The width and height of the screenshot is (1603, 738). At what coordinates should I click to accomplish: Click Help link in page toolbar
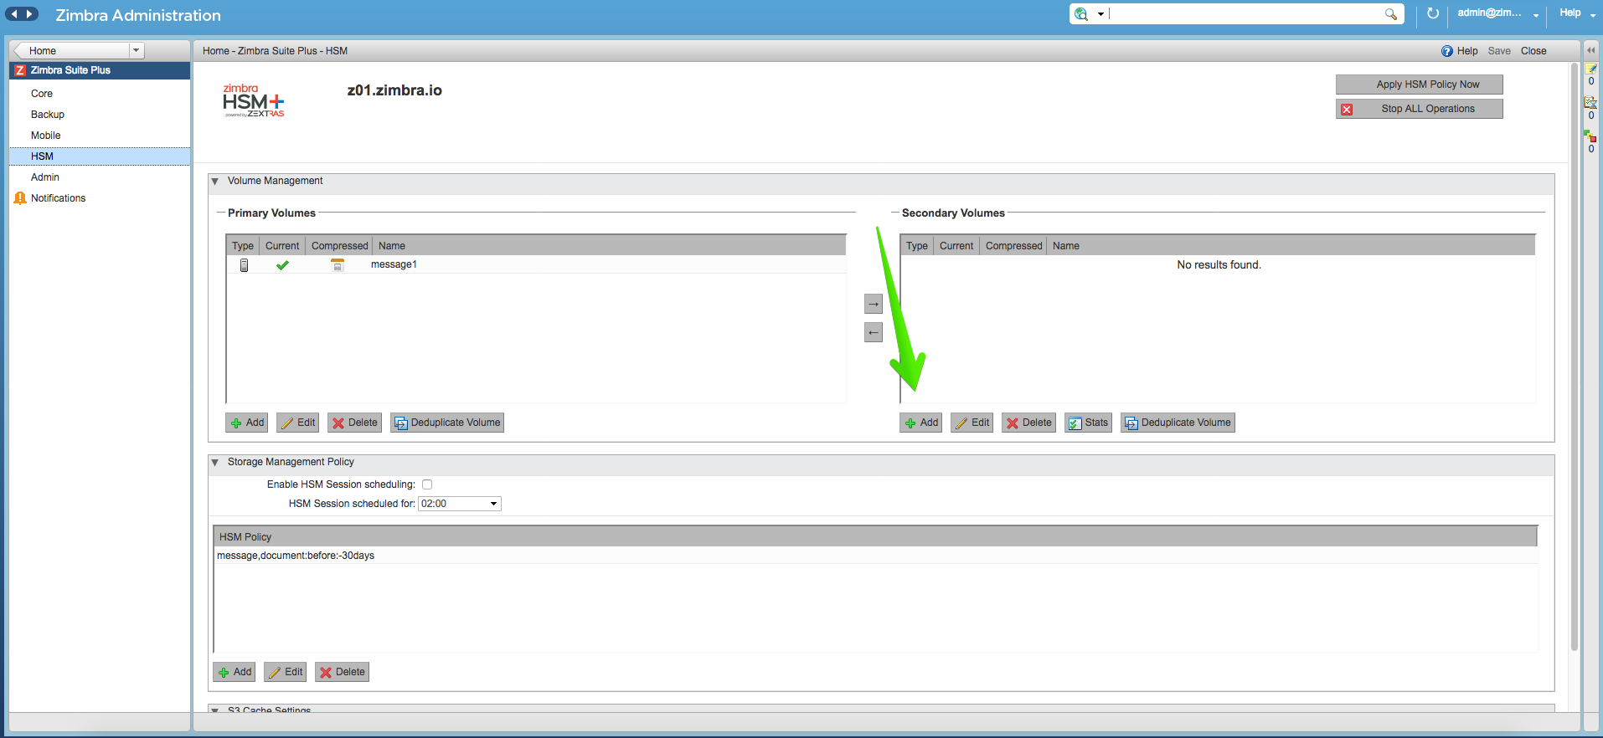(1467, 51)
